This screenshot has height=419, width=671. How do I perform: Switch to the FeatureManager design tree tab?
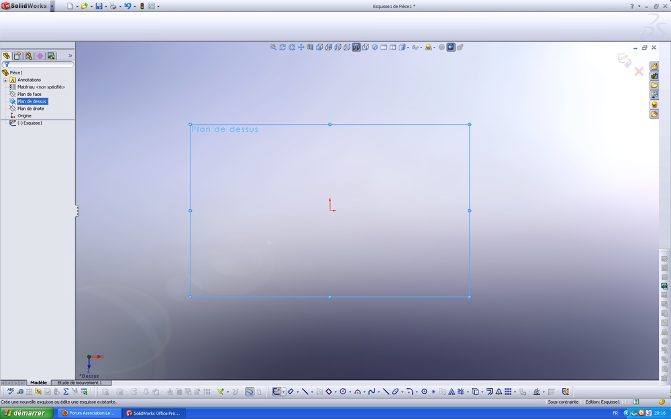7,56
